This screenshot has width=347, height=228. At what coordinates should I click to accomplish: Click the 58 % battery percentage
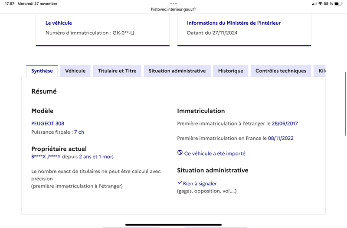(328, 4)
